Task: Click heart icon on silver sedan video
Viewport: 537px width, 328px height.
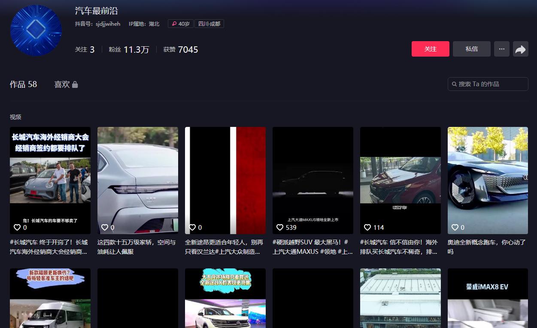Action: pyautogui.click(x=105, y=227)
